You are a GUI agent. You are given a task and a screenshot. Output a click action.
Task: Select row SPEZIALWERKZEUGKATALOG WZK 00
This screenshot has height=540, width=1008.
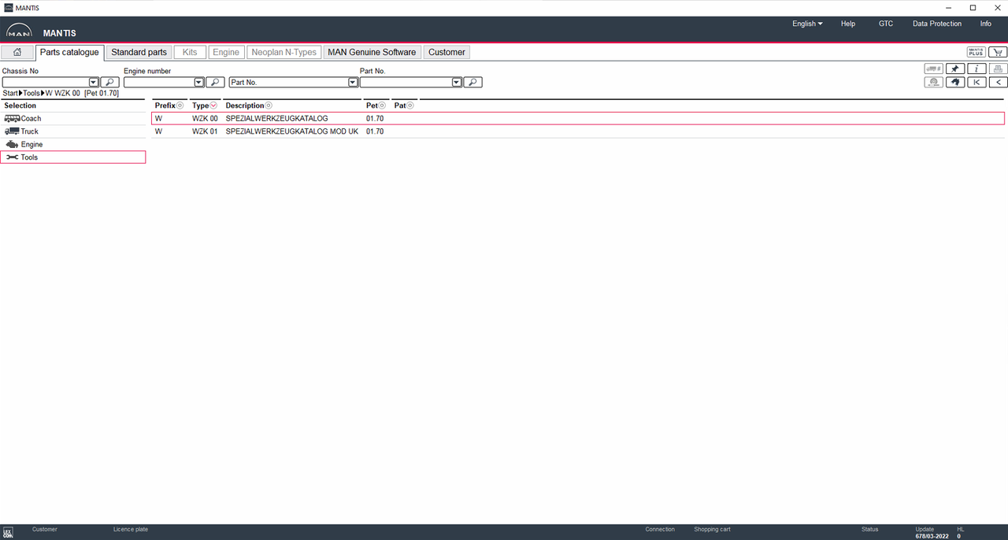coord(578,118)
